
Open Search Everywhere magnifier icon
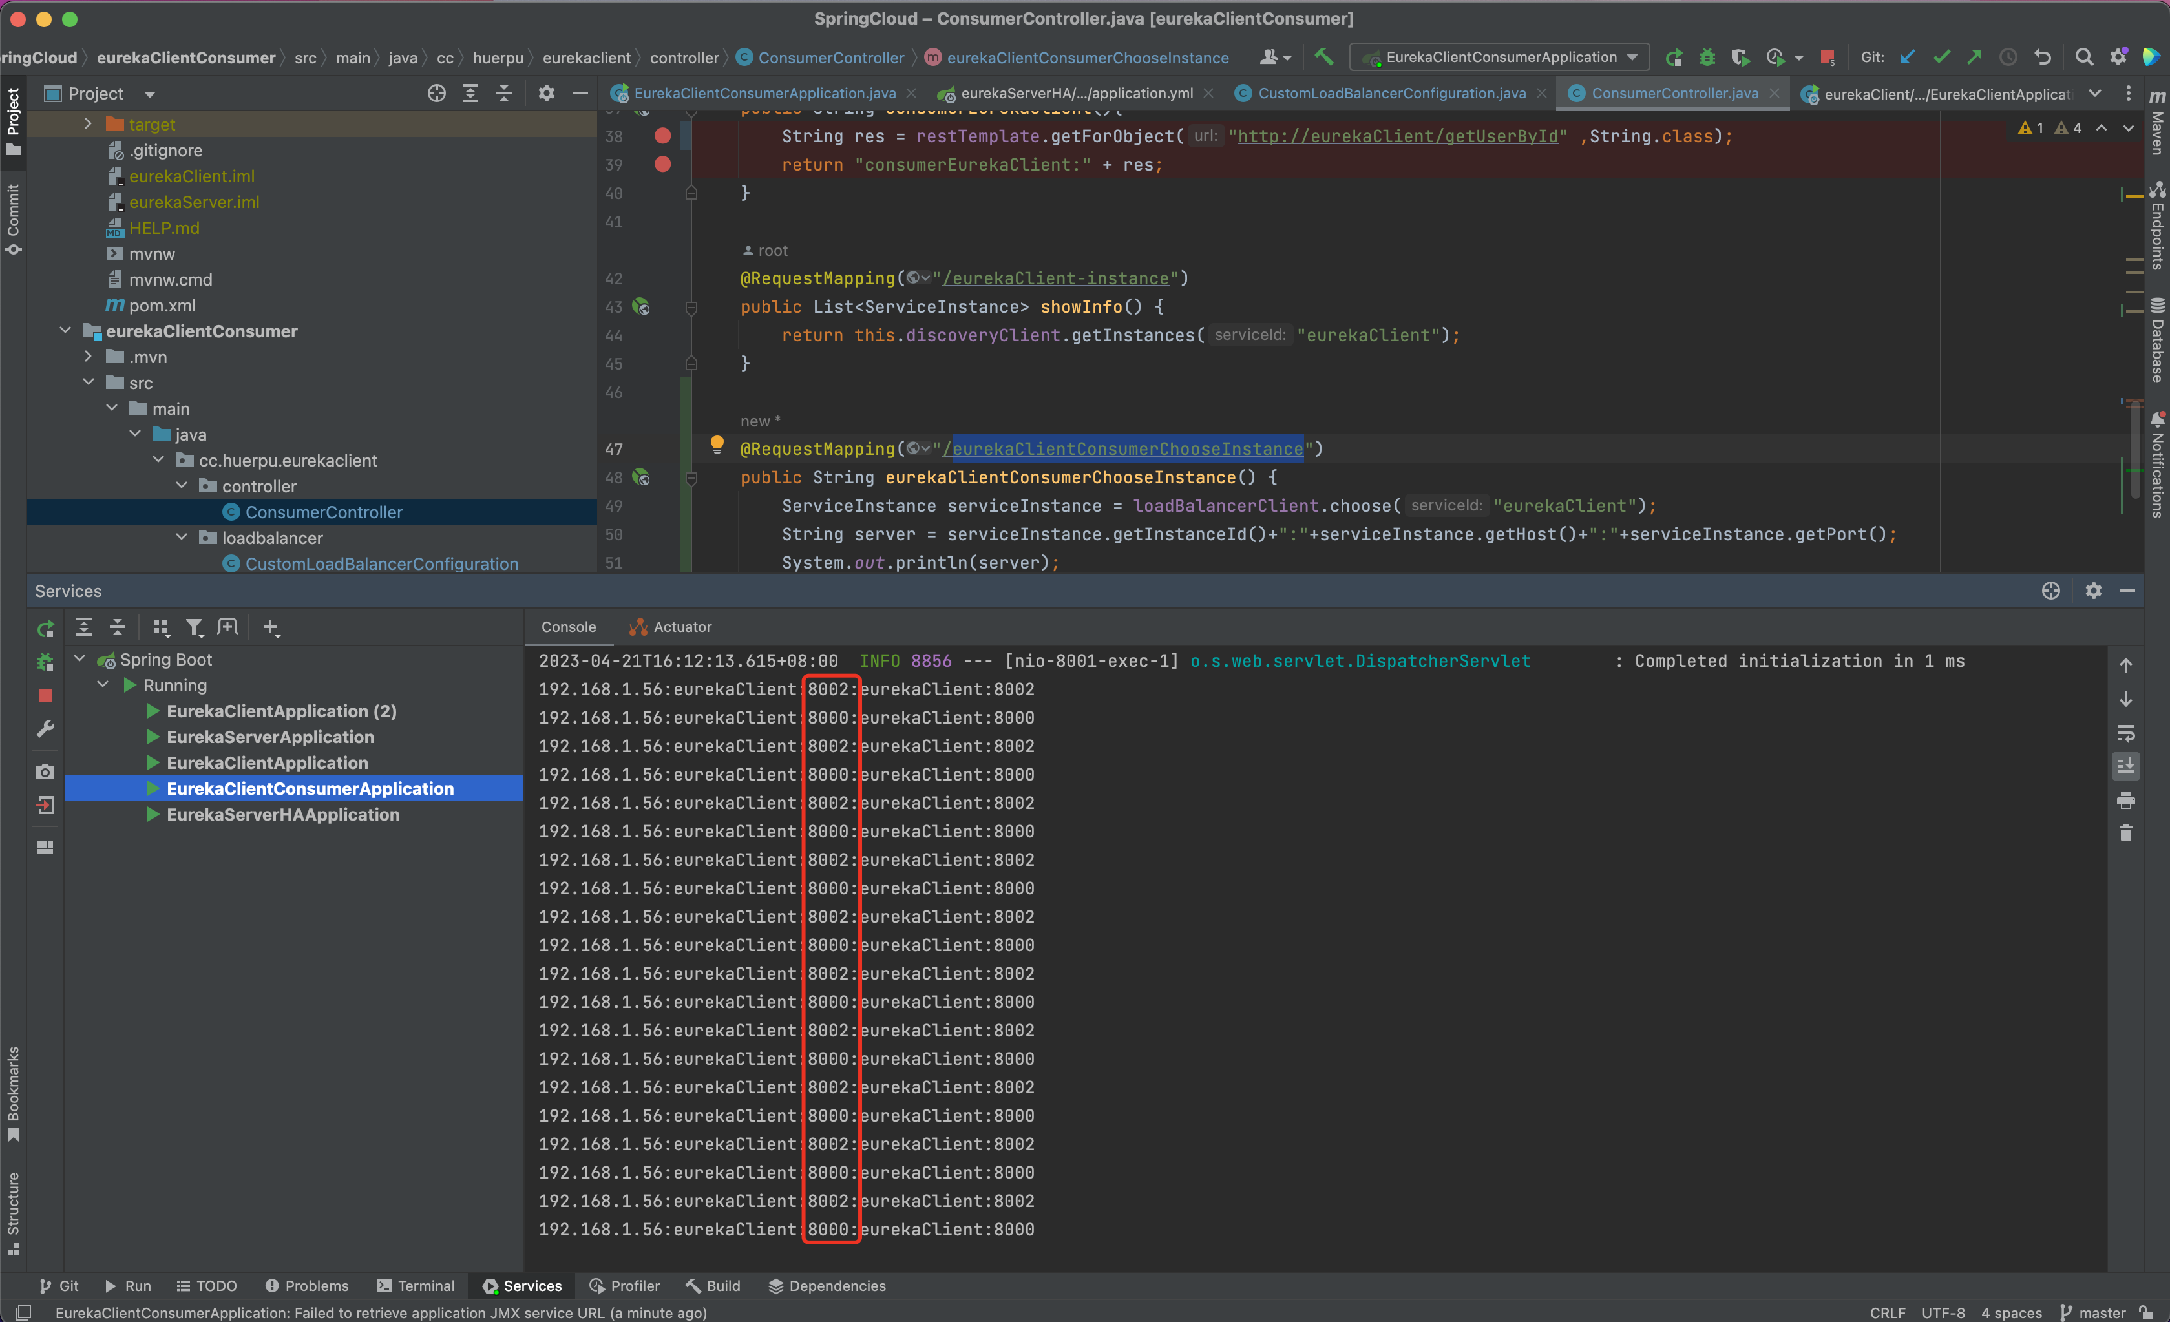click(x=2083, y=58)
